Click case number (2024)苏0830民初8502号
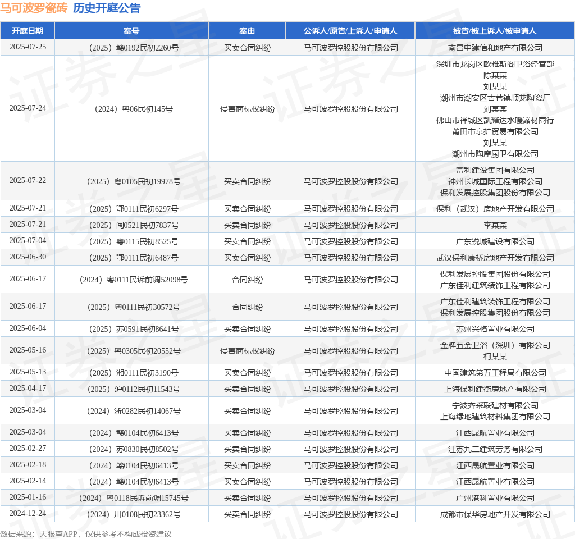 (134, 449)
